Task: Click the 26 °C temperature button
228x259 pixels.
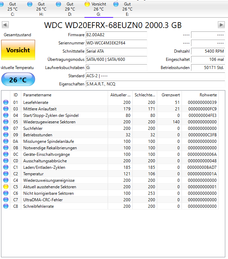Action: pos(18,80)
